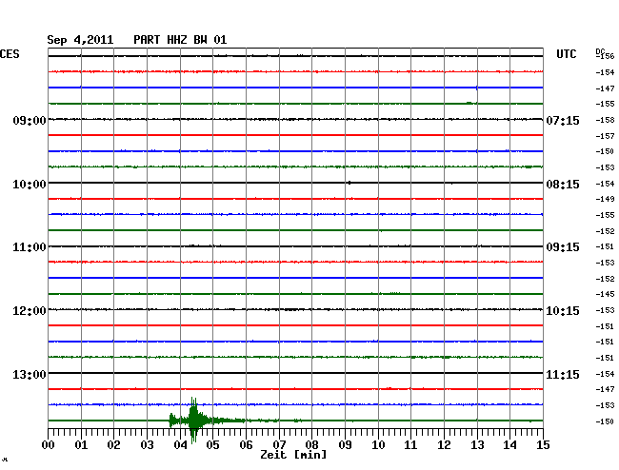Click the CES column header on the left

click(x=10, y=54)
